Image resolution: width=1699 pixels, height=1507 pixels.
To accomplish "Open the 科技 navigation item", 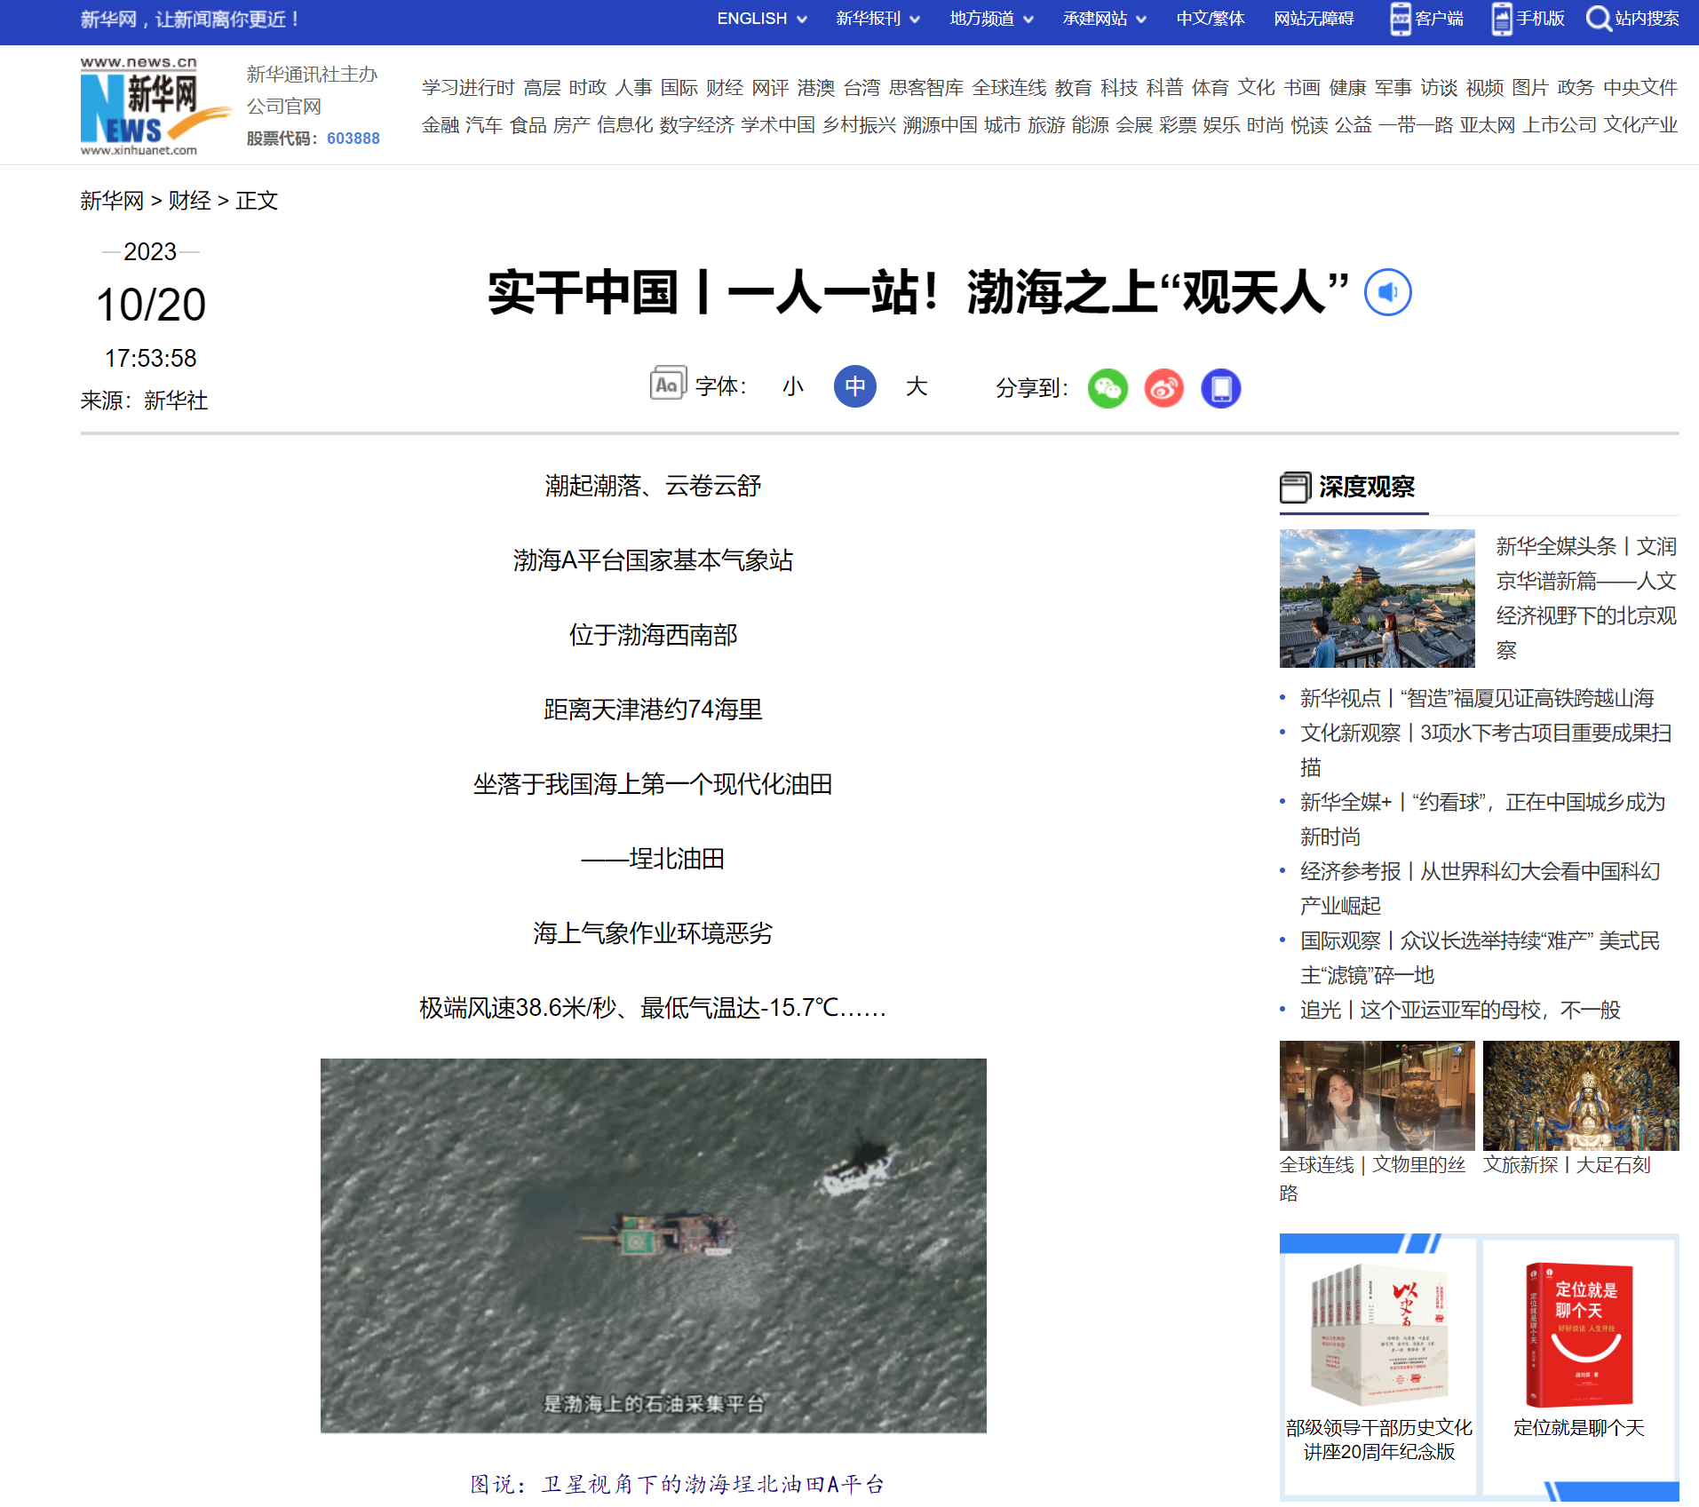I will tap(1118, 88).
